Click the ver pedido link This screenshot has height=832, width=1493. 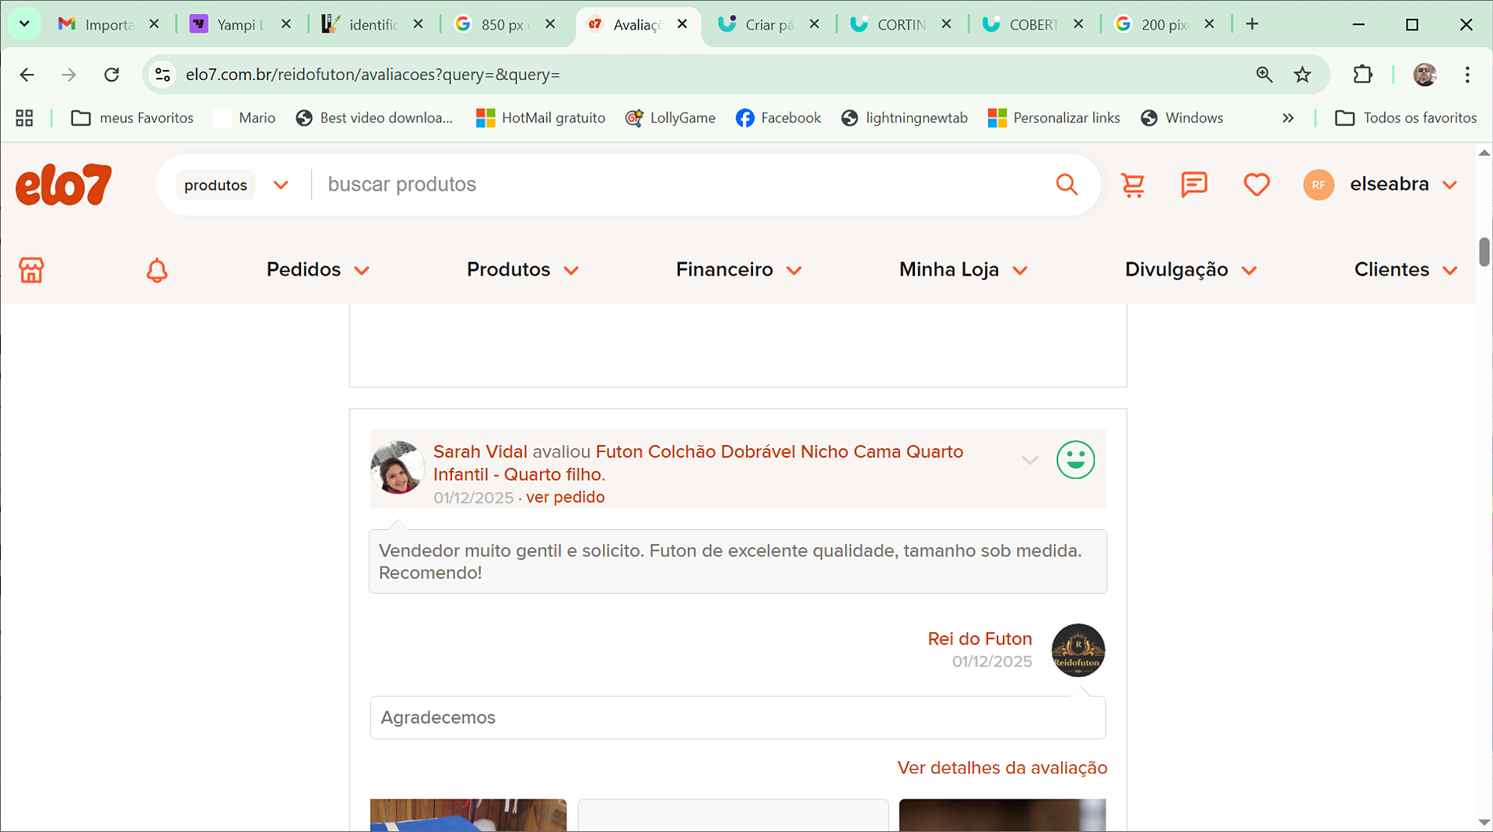(x=565, y=497)
